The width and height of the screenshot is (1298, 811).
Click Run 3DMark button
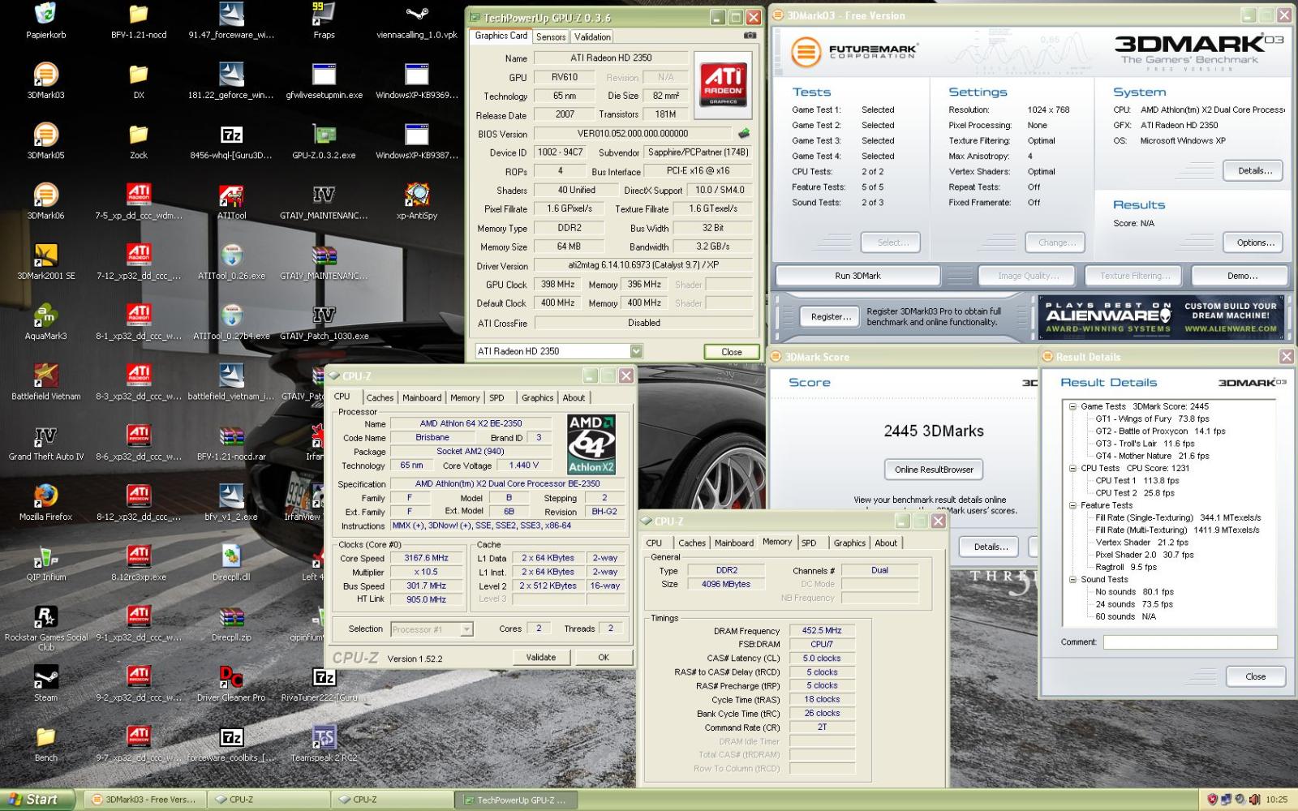[x=857, y=276]
